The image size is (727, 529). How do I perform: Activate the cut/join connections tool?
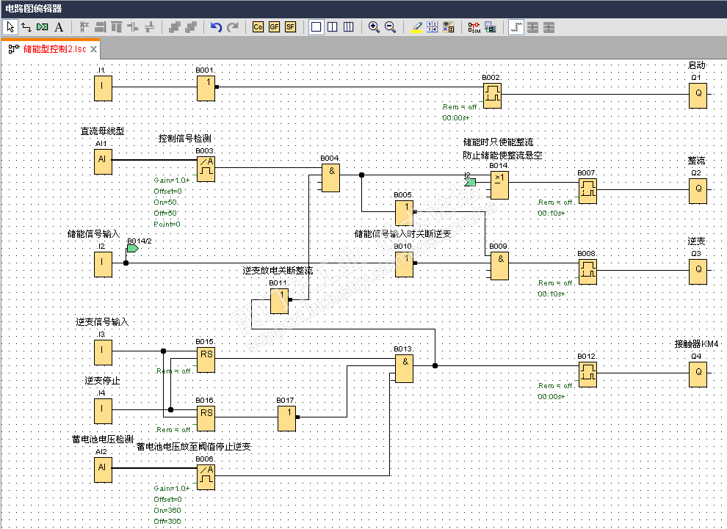[42, 27]
